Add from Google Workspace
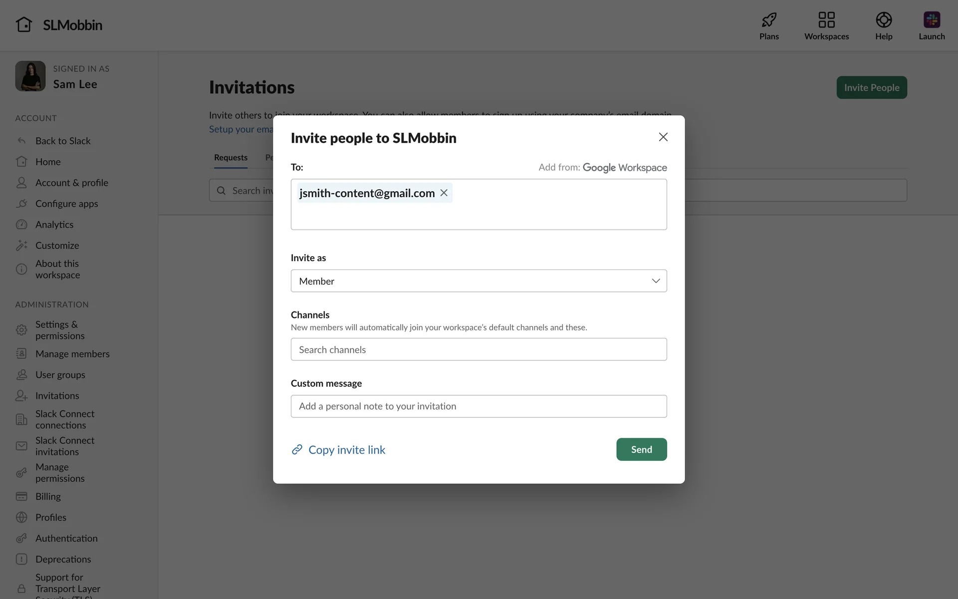 [624, 168]
